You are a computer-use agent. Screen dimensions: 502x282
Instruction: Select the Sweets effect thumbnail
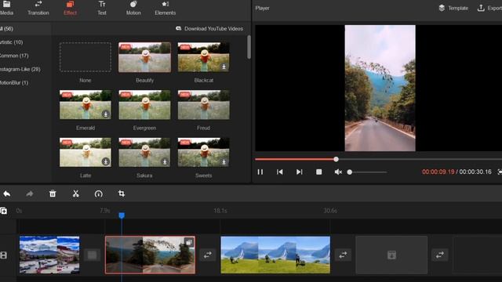coord(204,152)
